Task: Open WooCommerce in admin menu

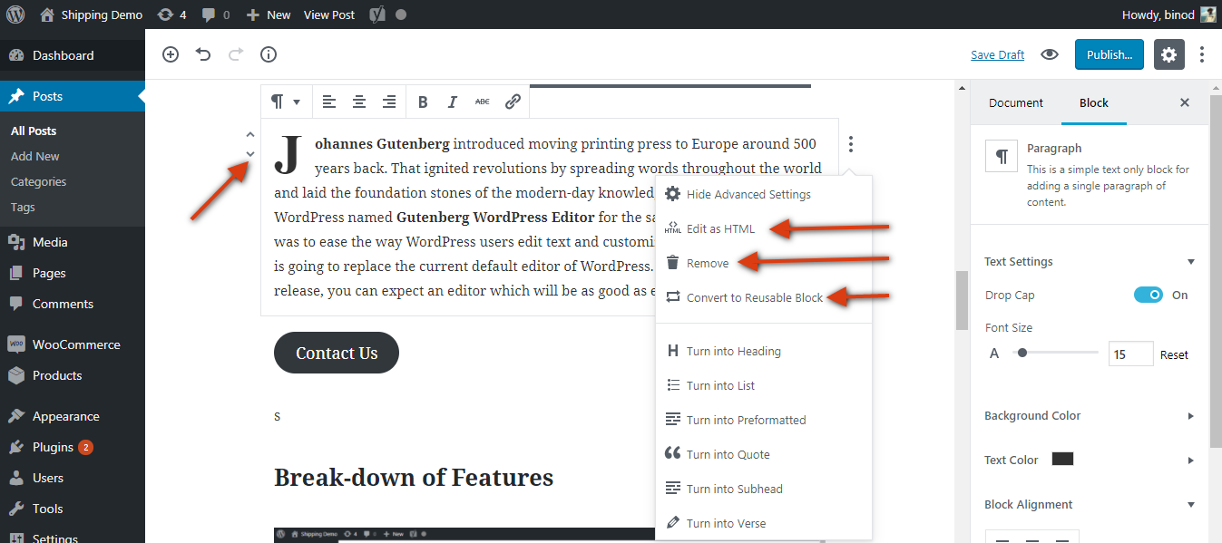Action: pos(73,344)
